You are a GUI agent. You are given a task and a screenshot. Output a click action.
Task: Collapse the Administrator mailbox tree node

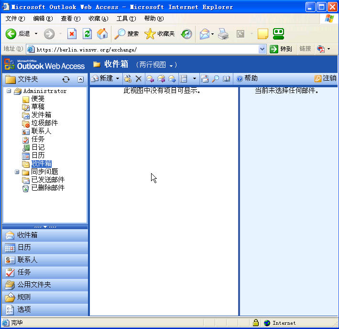click(9, 91)
